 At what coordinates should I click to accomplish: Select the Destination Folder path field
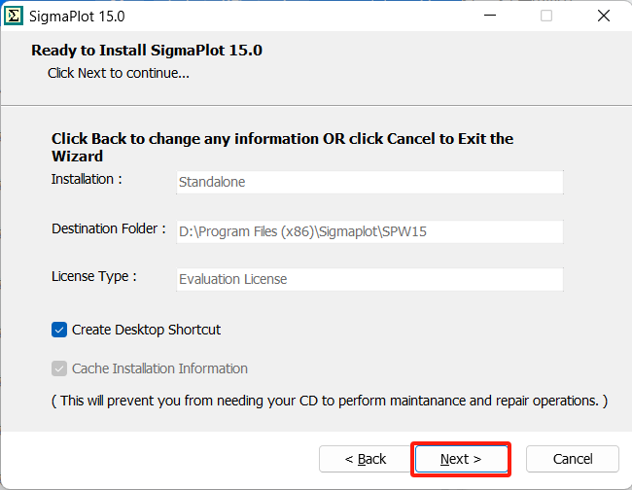click(369, 230)
